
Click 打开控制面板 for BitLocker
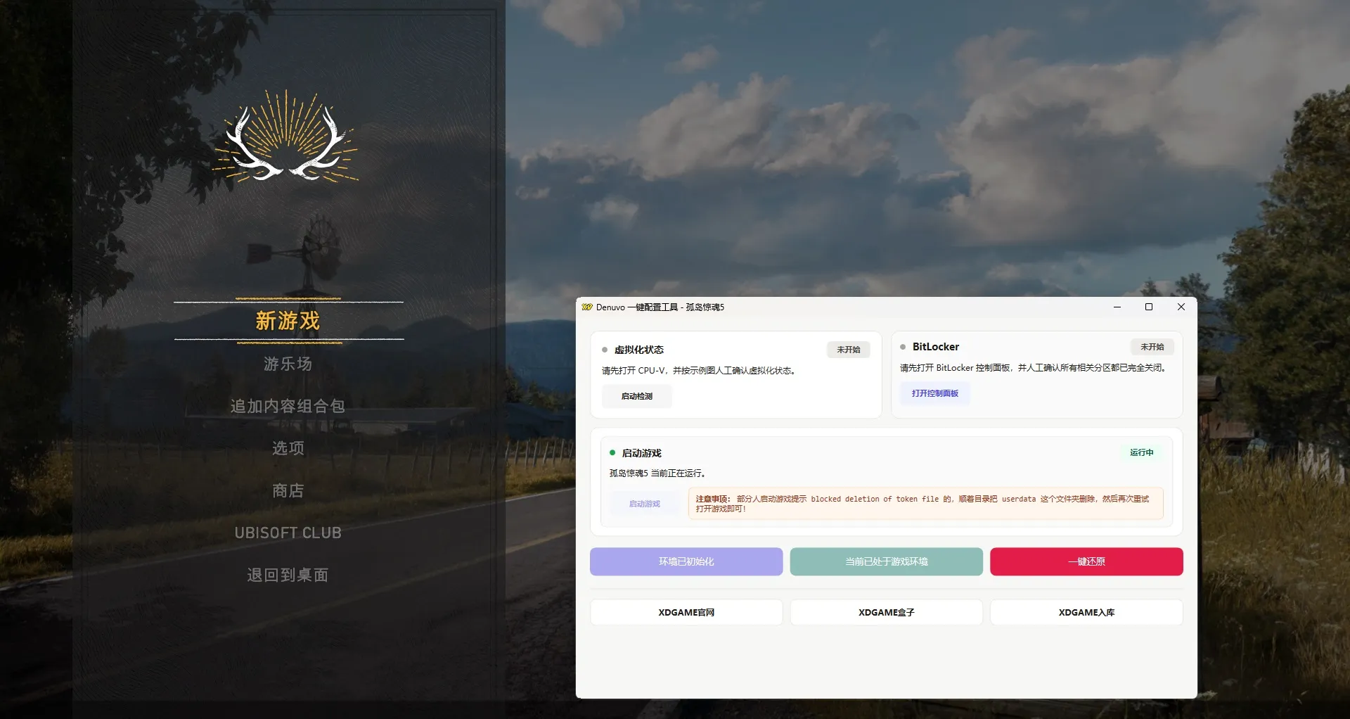[x=934, y=393]
